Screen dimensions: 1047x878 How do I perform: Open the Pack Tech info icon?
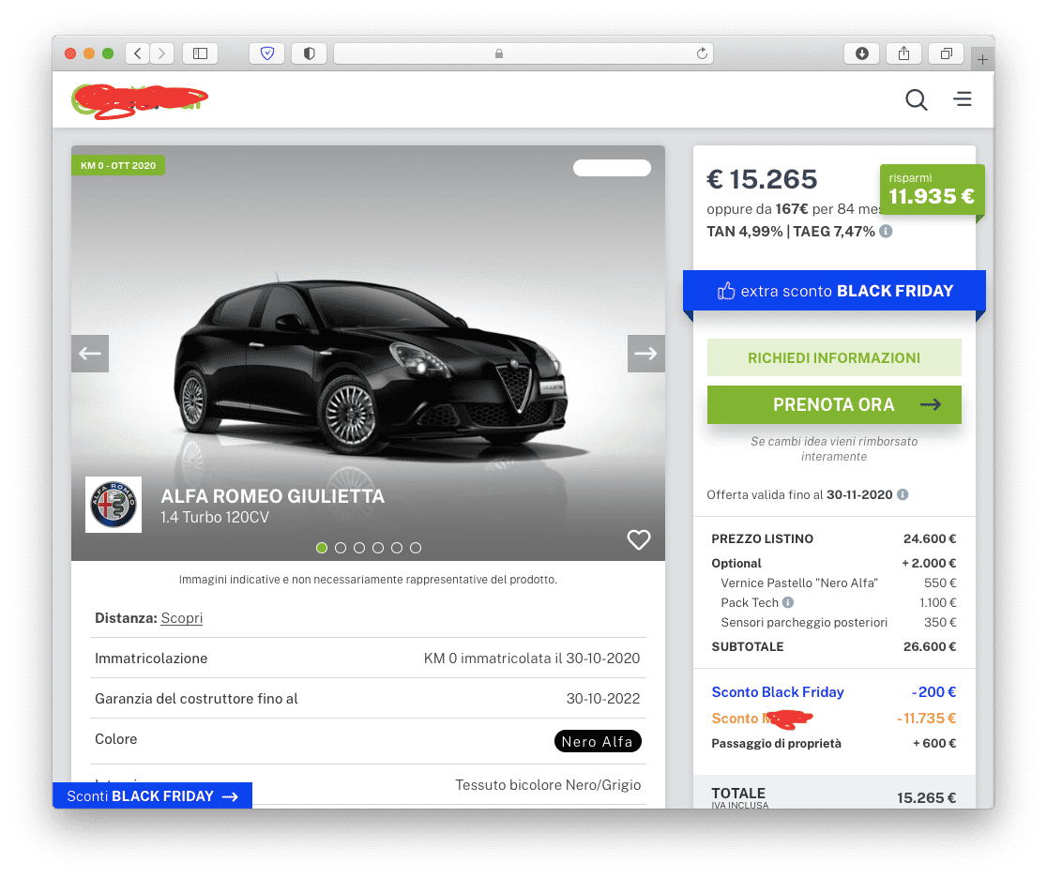pyautogui.click(x=788, y=602)
